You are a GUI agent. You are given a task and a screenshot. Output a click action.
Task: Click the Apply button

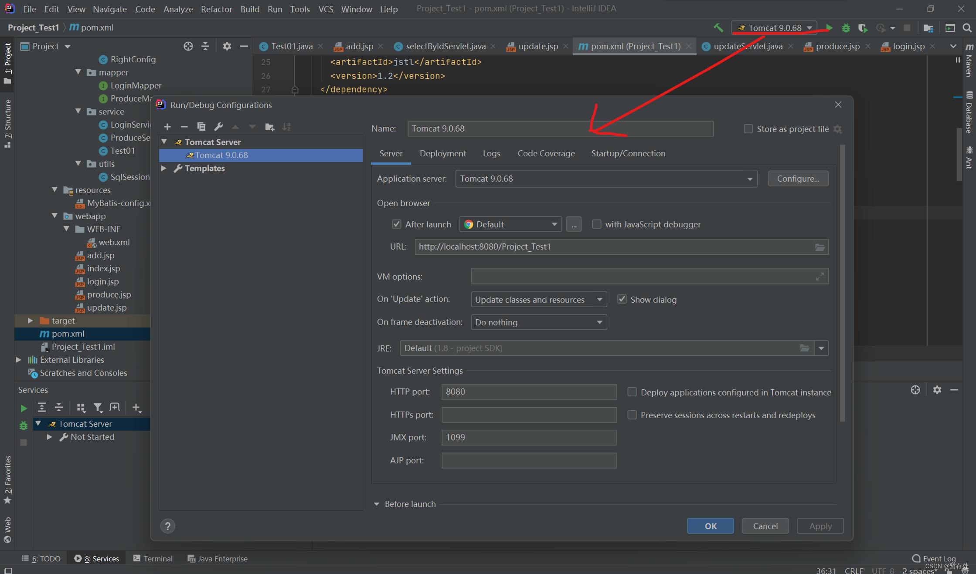coord(820,526)
